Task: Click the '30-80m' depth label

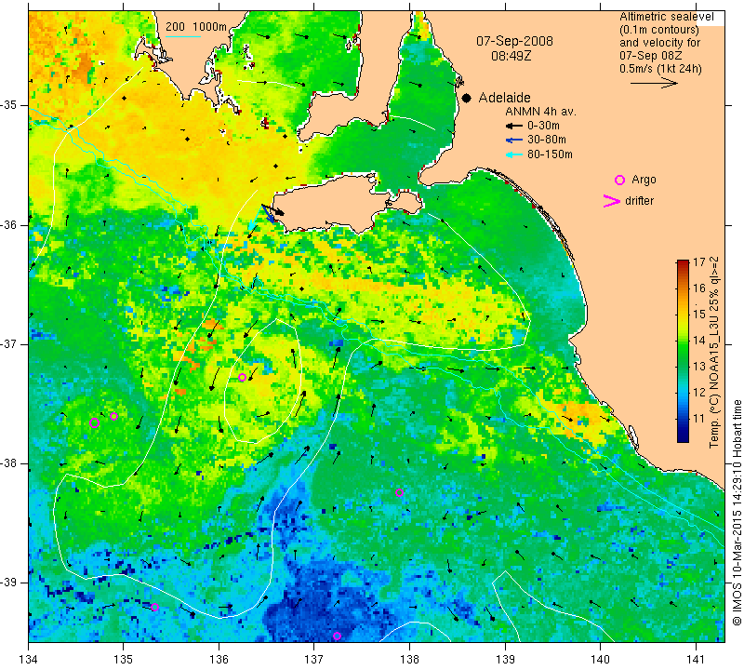Action: 547,140
